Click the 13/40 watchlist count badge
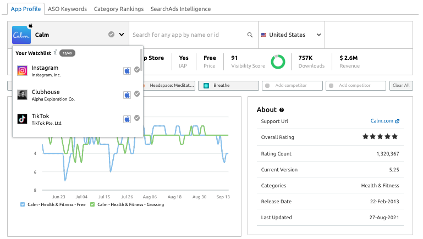This screenshot has width=423, height=239. pyautogui.click(x=67, y=53)
